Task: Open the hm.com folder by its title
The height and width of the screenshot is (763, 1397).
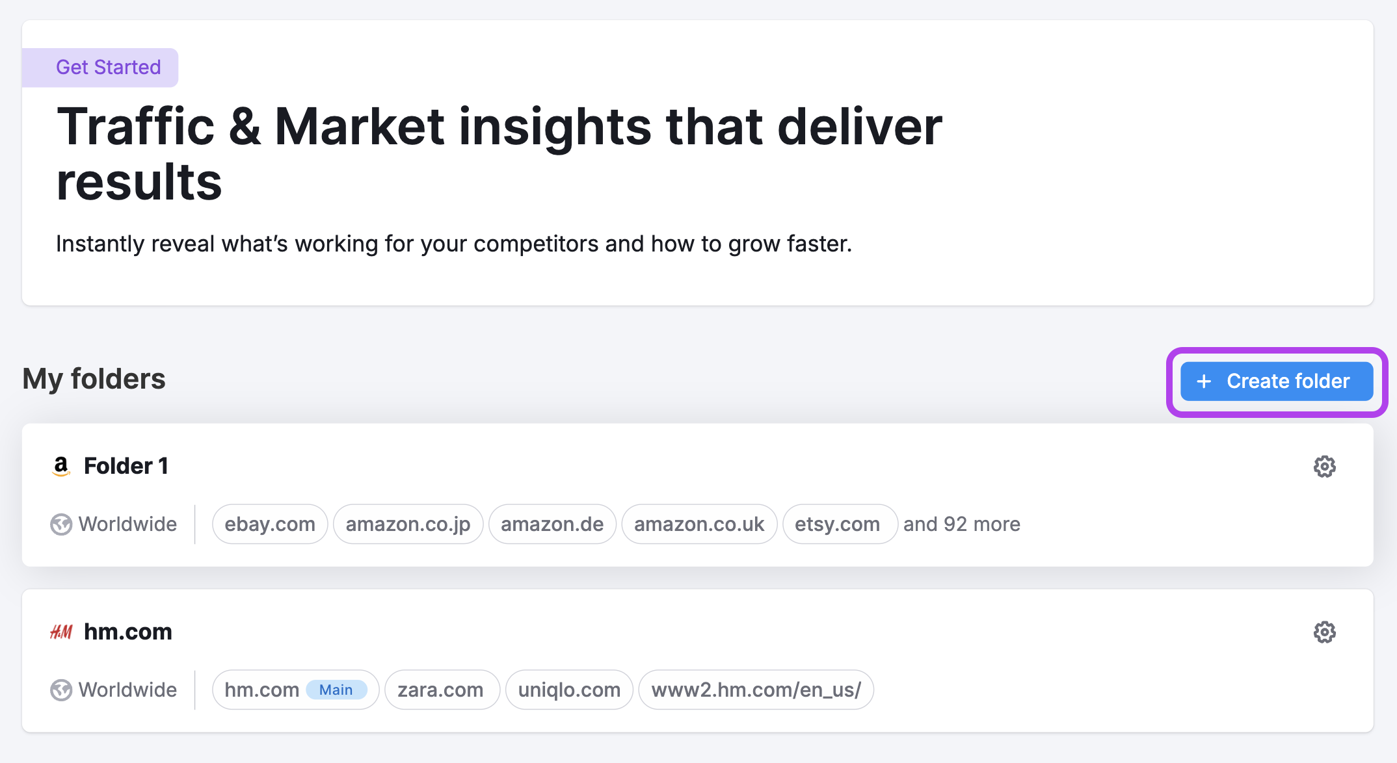Action: point(127,631)
